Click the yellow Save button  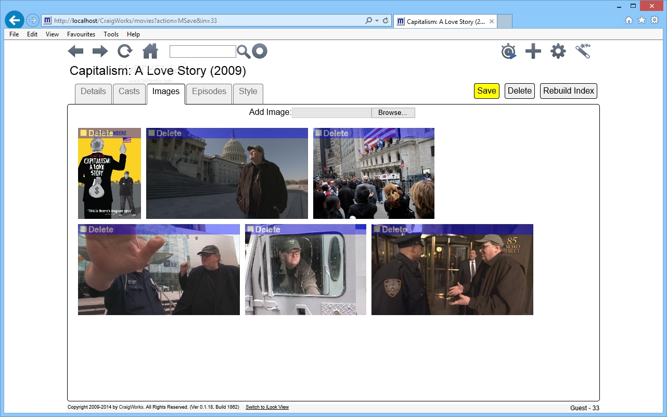[486, 91]
